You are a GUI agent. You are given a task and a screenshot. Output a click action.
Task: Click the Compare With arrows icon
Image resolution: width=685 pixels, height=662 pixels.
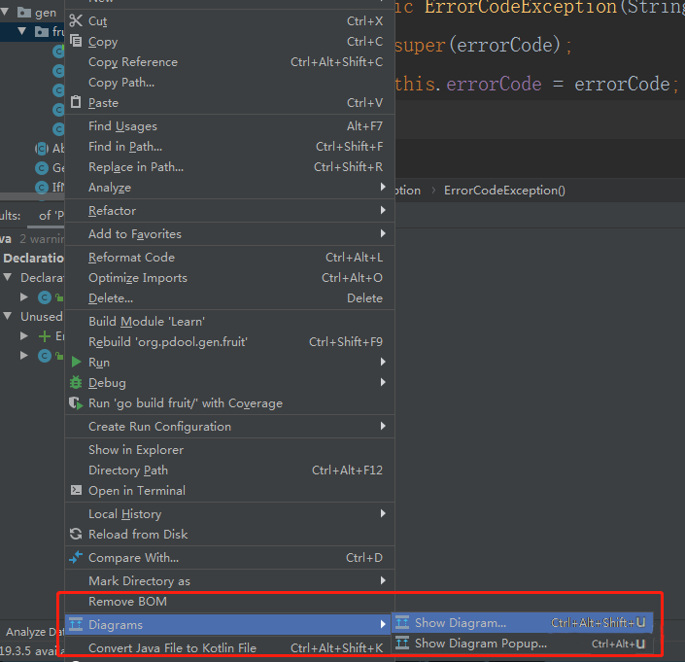click(x=76, y=558)
